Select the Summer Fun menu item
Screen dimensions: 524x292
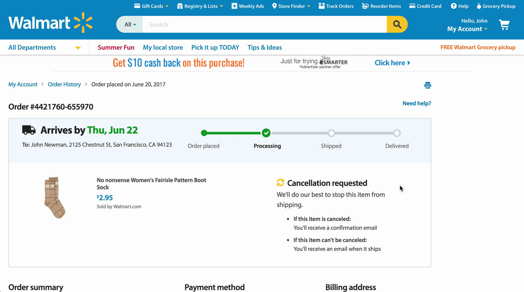click(116, 47)
